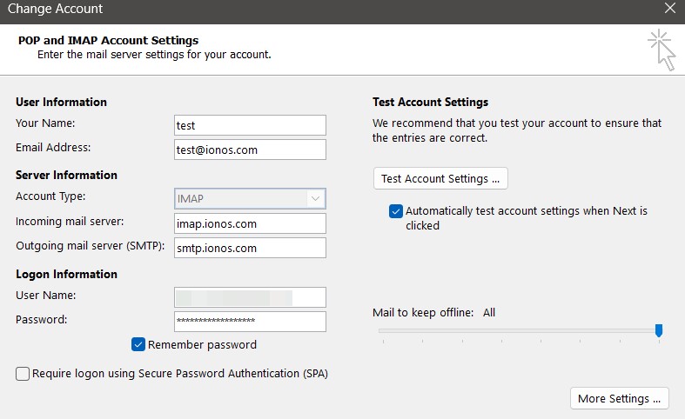Focus the blurred User Name field
This screenshot has width=685, height=419.
tap(250, 297)
